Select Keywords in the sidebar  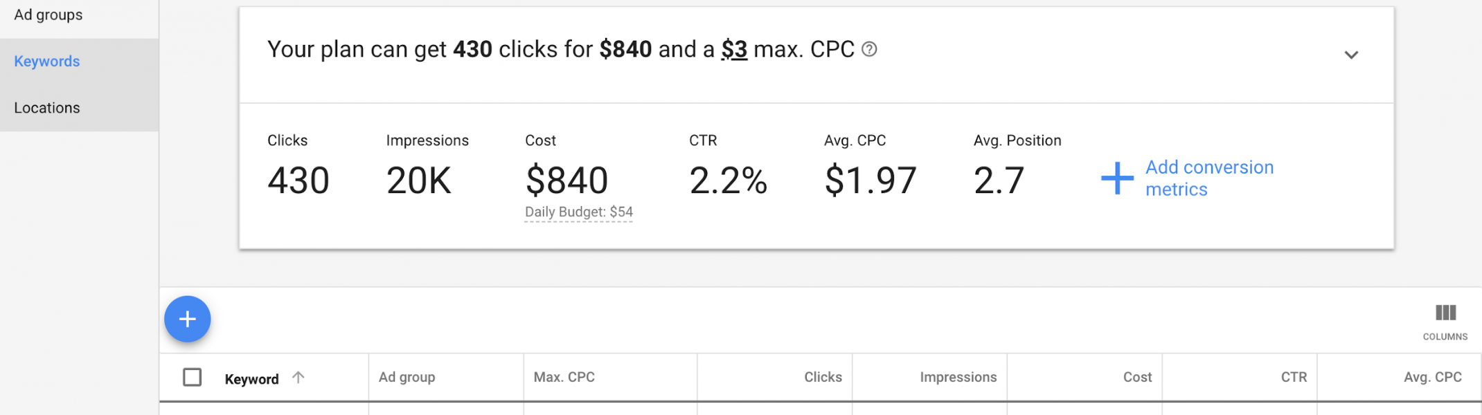[47, 61]
